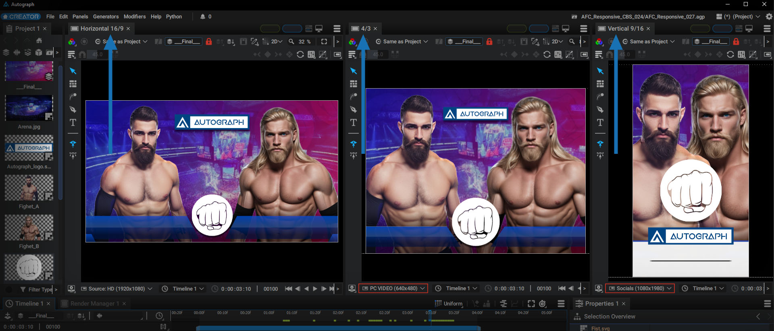Open the Generators menu
Image resolution: width=774 pixels, height=331 pixels.
(x=106, y=17)
